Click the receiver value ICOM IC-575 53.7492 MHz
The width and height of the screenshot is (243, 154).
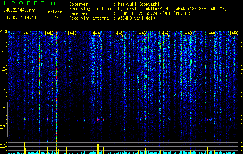155,13
